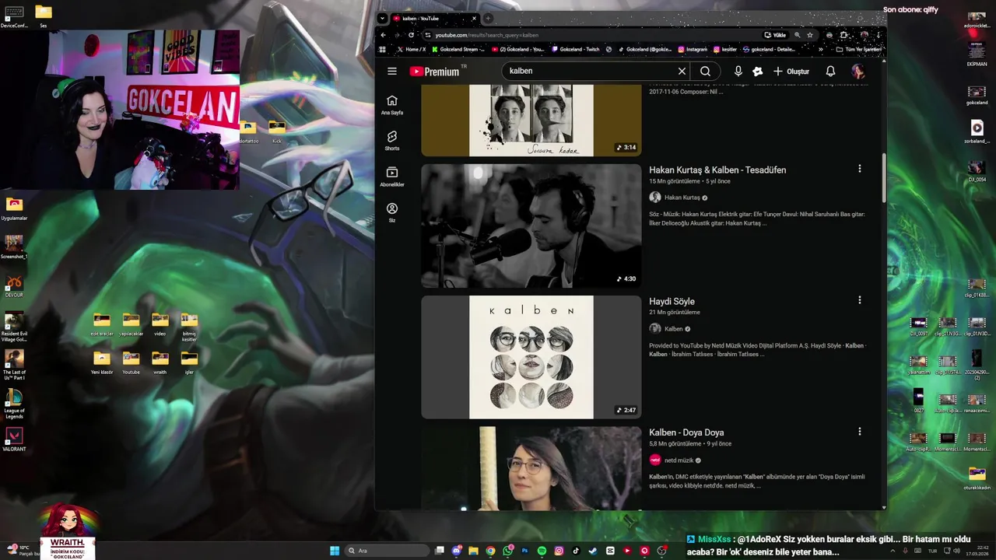Screen dimensions: 996x560
Task: Open the 'edit aracları' desktop folder
Action: pos(102,323)
